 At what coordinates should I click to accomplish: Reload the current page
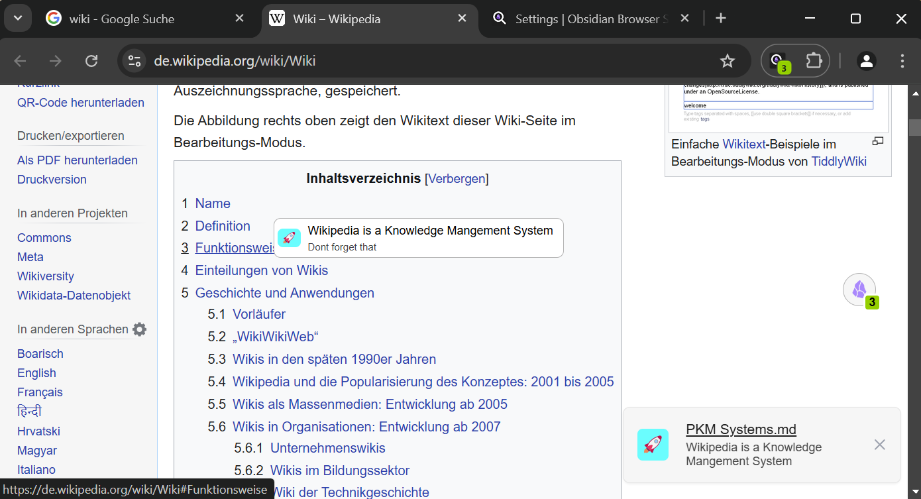pyautogui.click(x=91, y=61)
